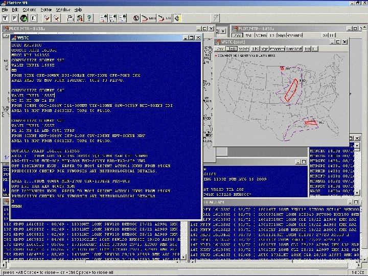Click the first red pointer toolbar icon
Image resolution: width=368 pixels, height=276 pixels.
coord(47,18)
